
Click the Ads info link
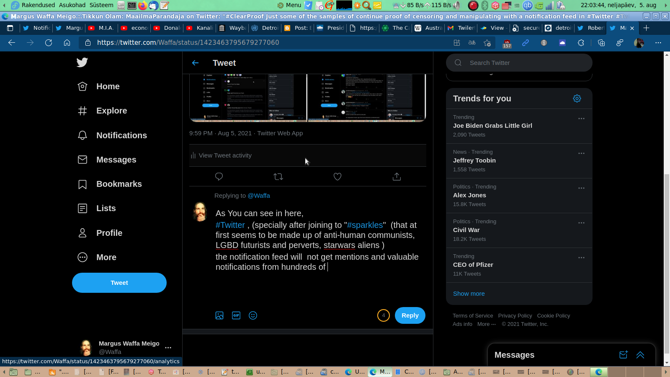point(462,324)
